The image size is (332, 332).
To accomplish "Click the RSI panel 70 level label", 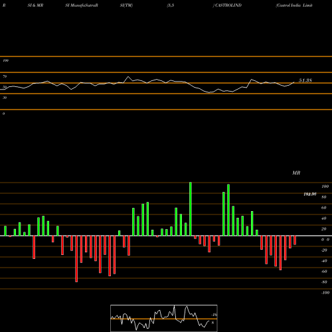I will coord(5,76).
